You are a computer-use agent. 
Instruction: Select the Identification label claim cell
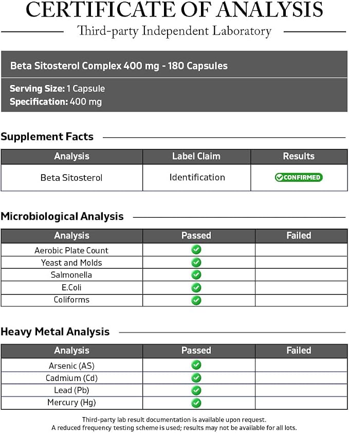(x=197, y=178)
